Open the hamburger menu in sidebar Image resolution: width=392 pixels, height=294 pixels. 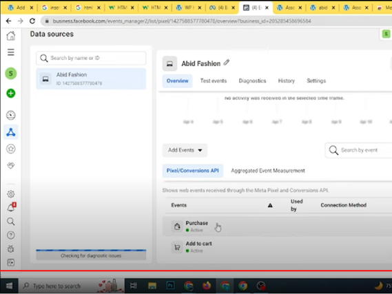tap(11, 52)
